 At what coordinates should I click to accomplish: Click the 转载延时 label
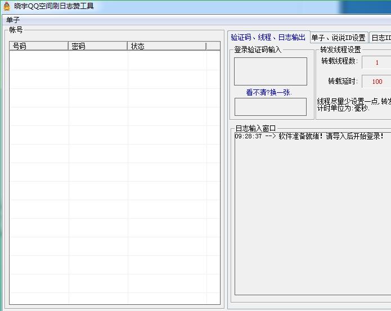coord(343,81)
